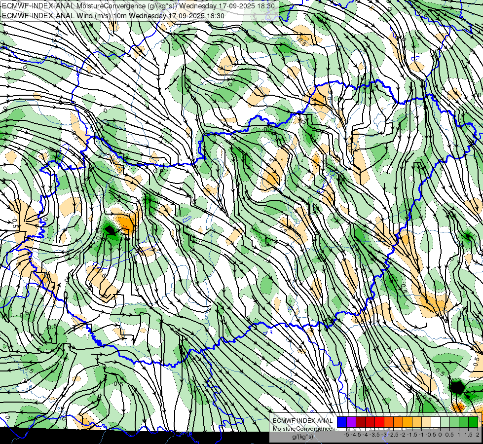Click the MoistureConvergence legend caption

pyautogui.click(x=302, y=429)
